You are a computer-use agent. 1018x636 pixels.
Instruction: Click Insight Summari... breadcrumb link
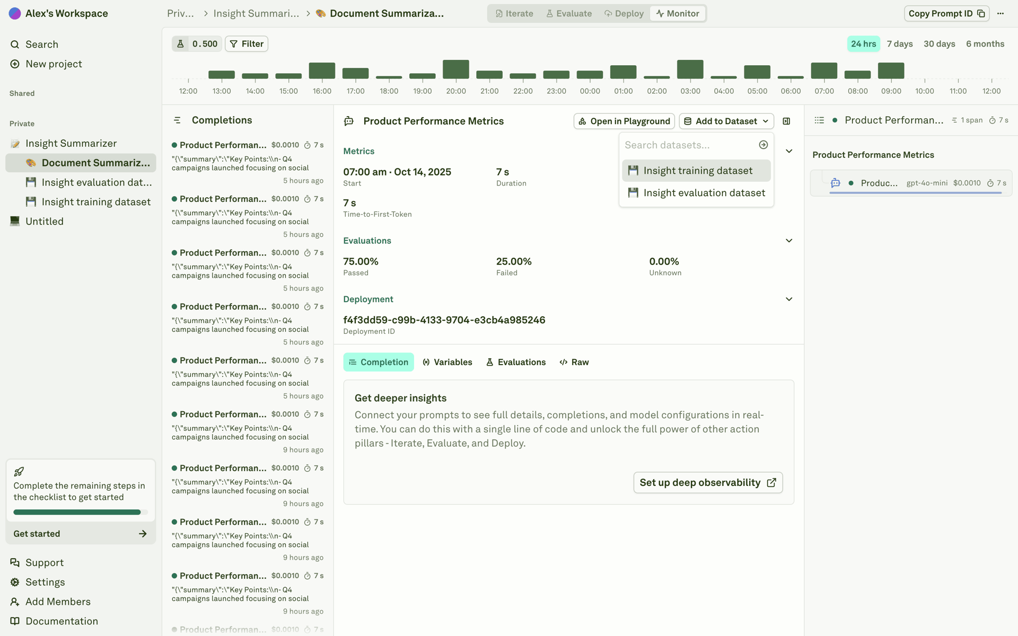coord(256,14)
